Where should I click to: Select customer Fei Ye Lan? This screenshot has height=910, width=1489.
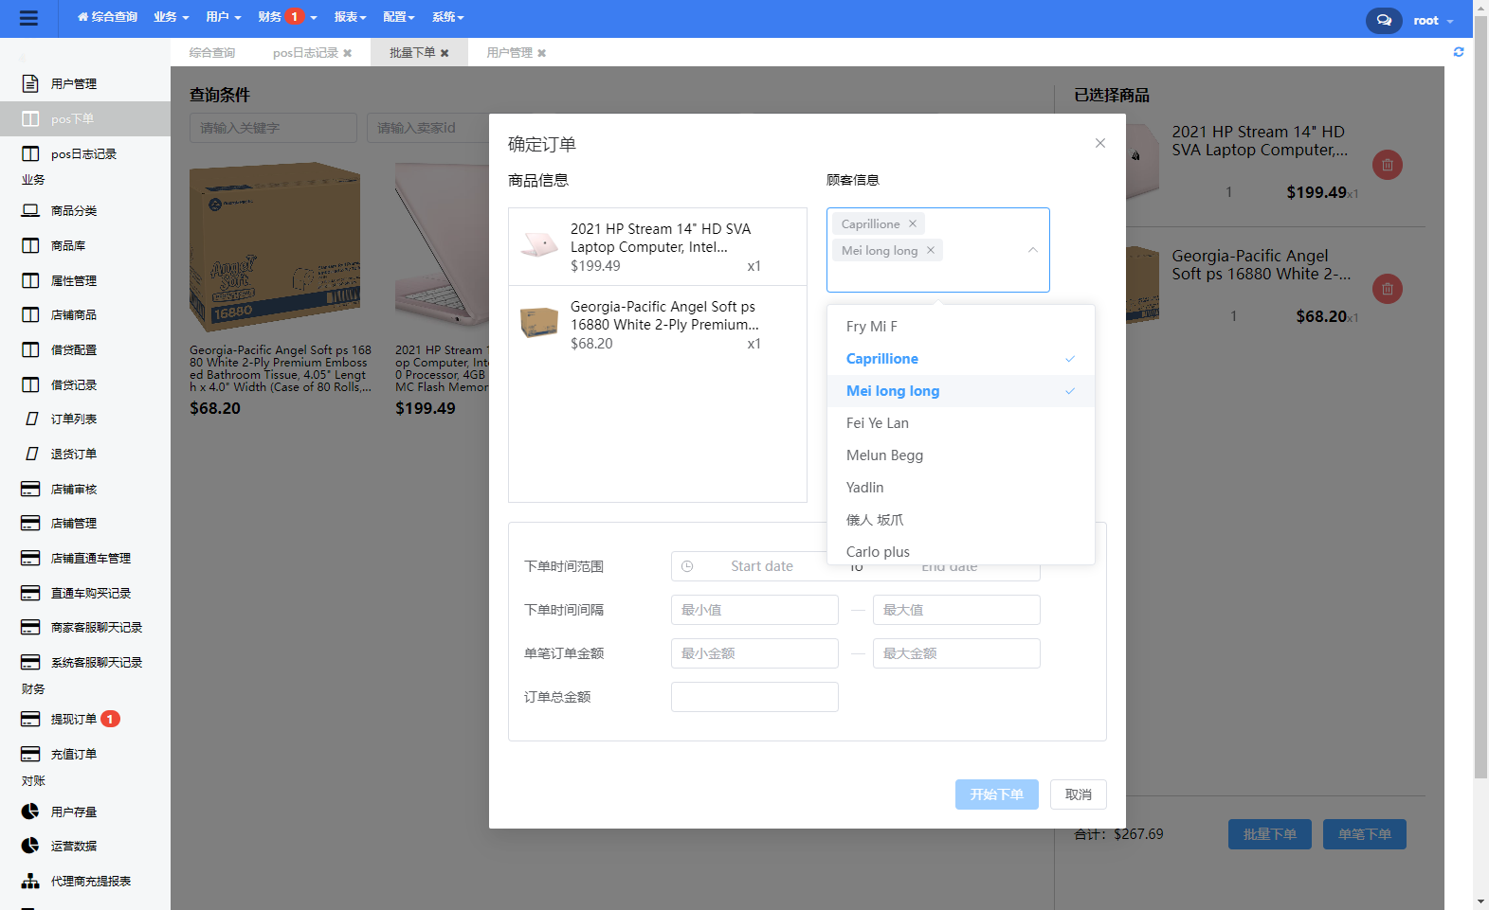(x=961, y=423)
